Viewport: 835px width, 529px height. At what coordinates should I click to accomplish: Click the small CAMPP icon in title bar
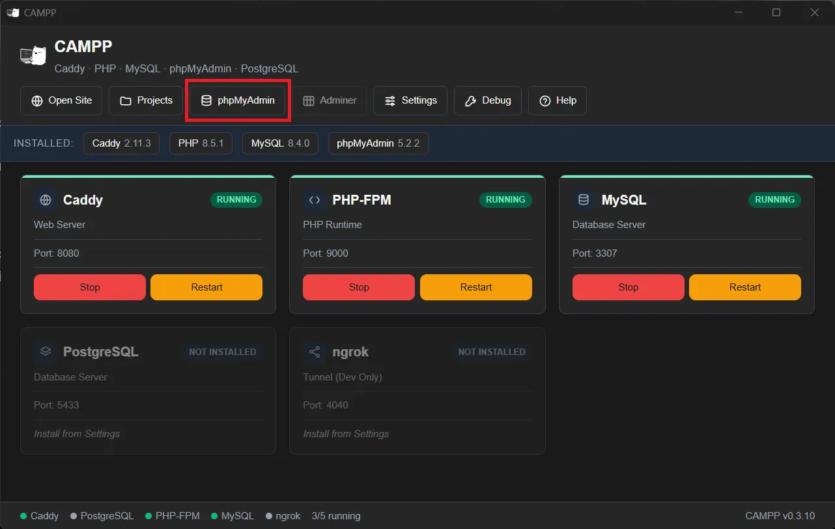[12, 12]
